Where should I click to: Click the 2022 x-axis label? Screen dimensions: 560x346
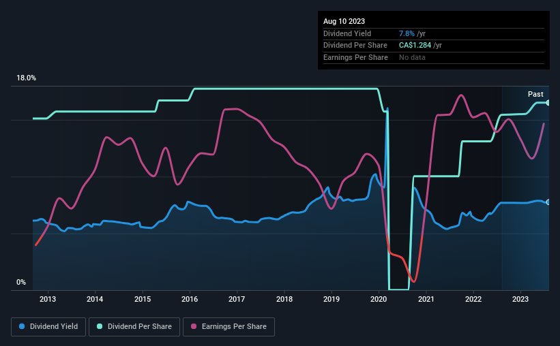pos(473,299)
